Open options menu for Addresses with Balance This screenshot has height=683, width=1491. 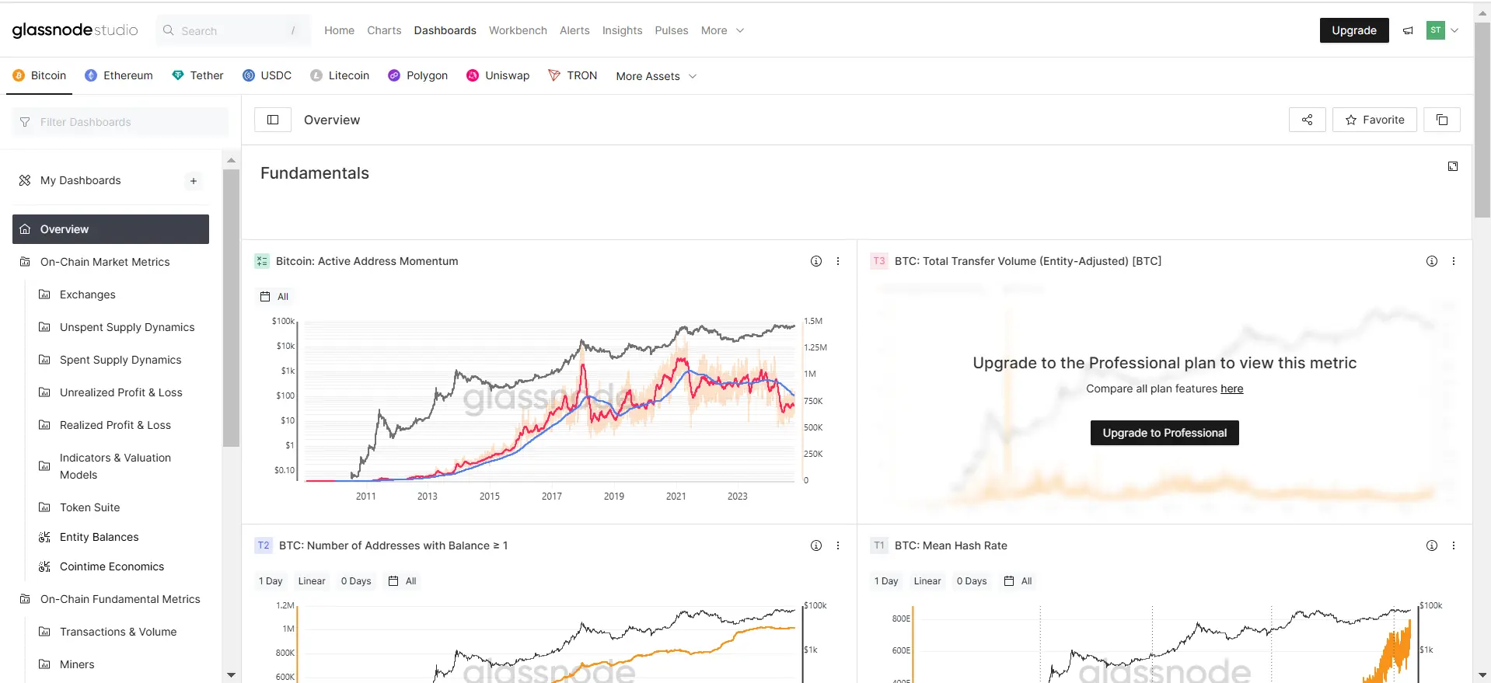[838, 545]
